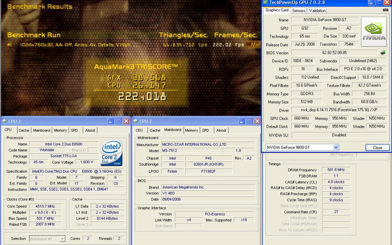The height and width of the screenshot is (245, 392).
Task: Switch to Validation tab in GPU-Z
Action: tap(317, 10)
